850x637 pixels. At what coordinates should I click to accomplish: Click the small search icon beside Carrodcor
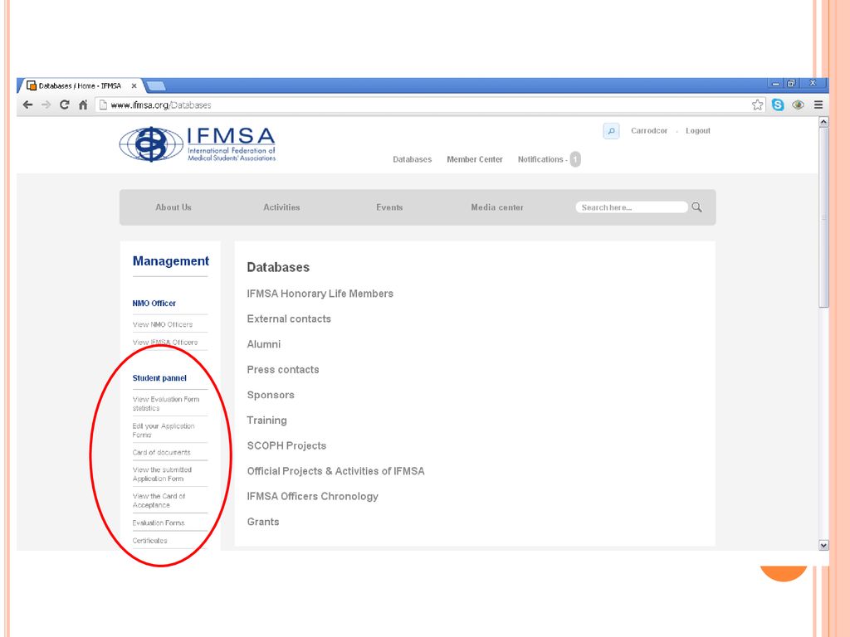(x=611, y=131)
